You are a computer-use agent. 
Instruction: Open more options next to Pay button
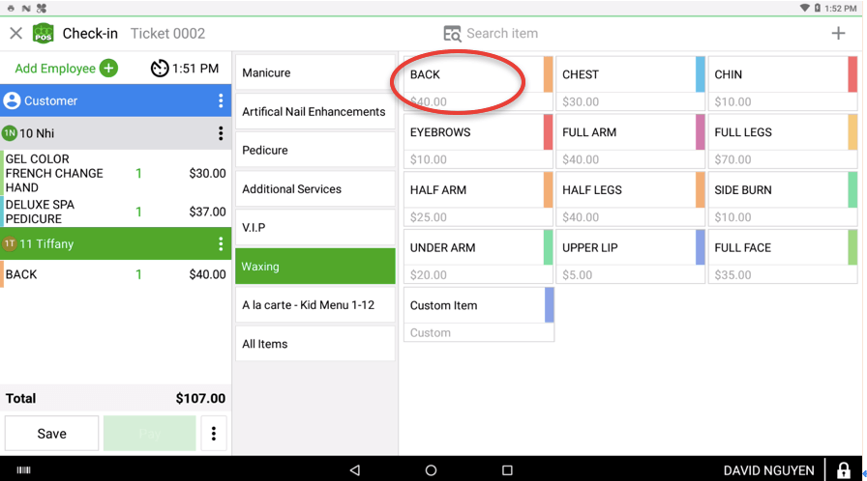tap(214, 434)
